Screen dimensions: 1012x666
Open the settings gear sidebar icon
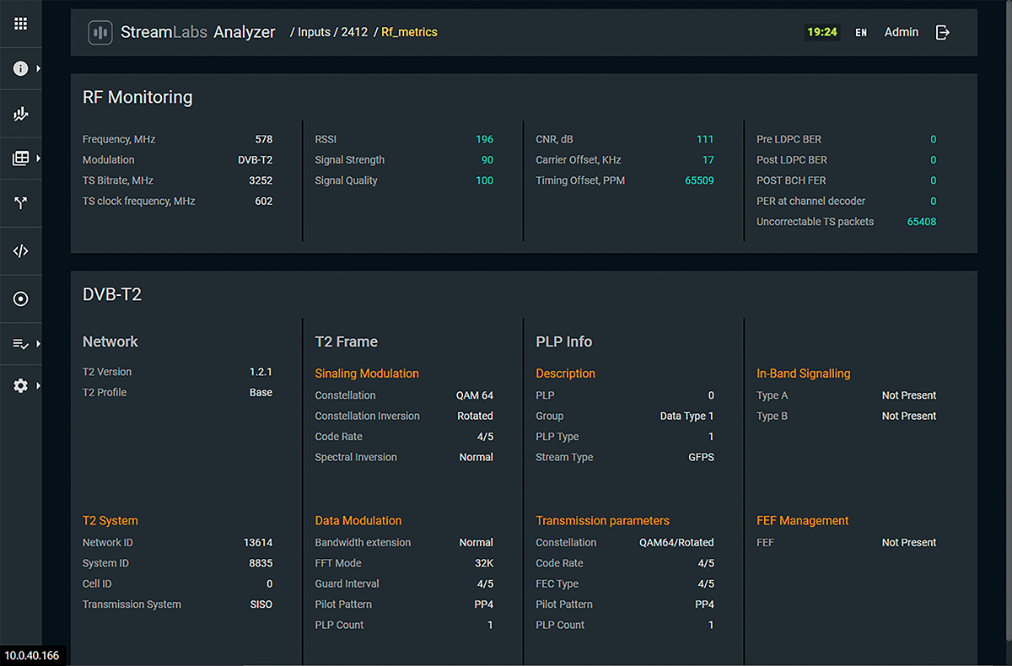[21, 385]
